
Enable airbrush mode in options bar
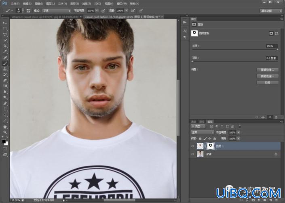tap(133, 11)
